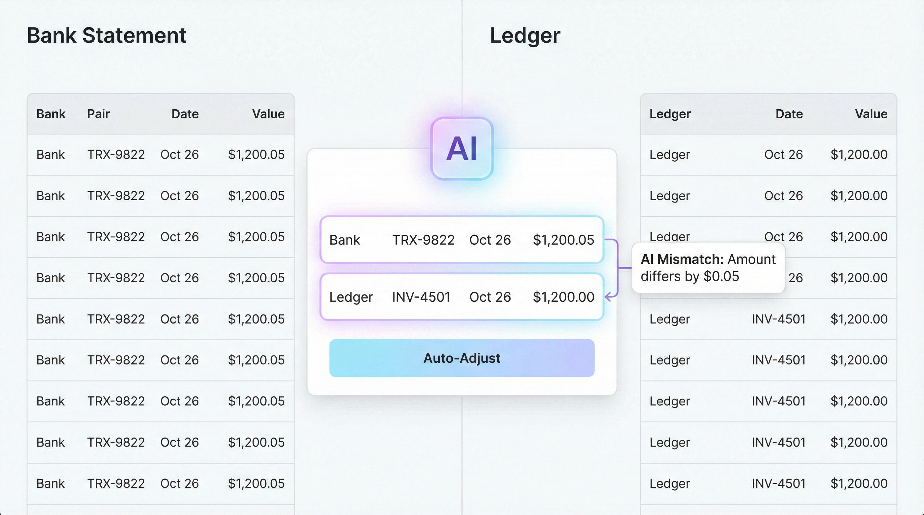The image size is (924, 515).
Task: Sort Bank Statement table by Value header
Action: pyautogui.click(x=268, y=114)
